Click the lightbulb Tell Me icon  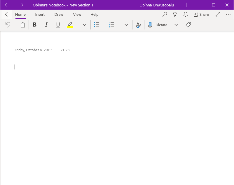click(175, 14)
